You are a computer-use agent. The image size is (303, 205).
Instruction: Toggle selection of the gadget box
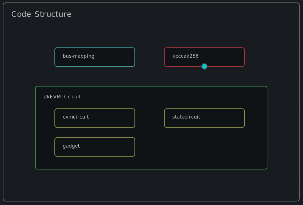(95, 147)
